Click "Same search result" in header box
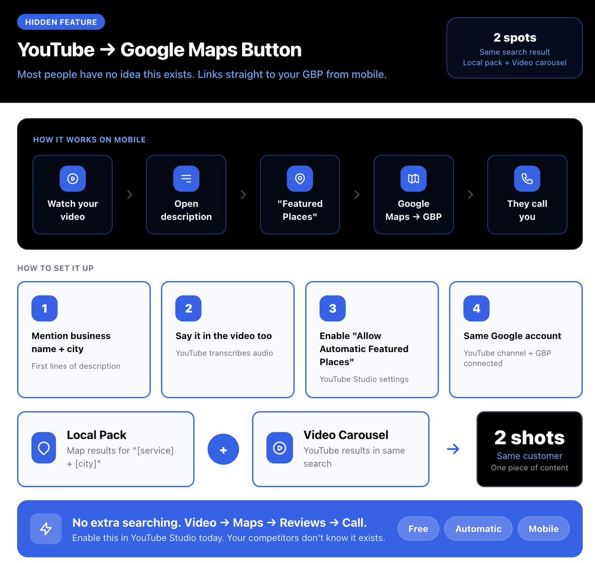The image size is (595, 563). 515,52
